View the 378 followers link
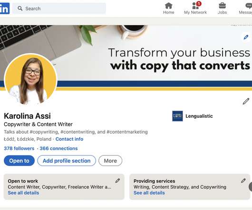The width and height of the screenshot is (252, 210). (x=19, y=148)
